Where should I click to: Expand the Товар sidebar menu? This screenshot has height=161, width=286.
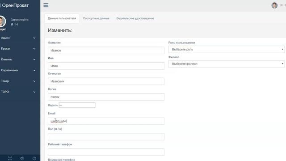(x=18, y=81)
